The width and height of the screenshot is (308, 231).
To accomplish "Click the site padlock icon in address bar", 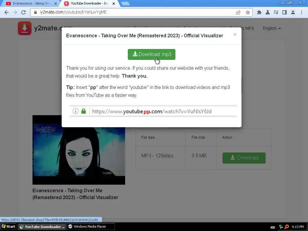I will [35, 12].
